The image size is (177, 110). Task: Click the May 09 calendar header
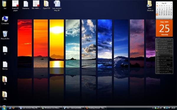(x=164, y=3)
